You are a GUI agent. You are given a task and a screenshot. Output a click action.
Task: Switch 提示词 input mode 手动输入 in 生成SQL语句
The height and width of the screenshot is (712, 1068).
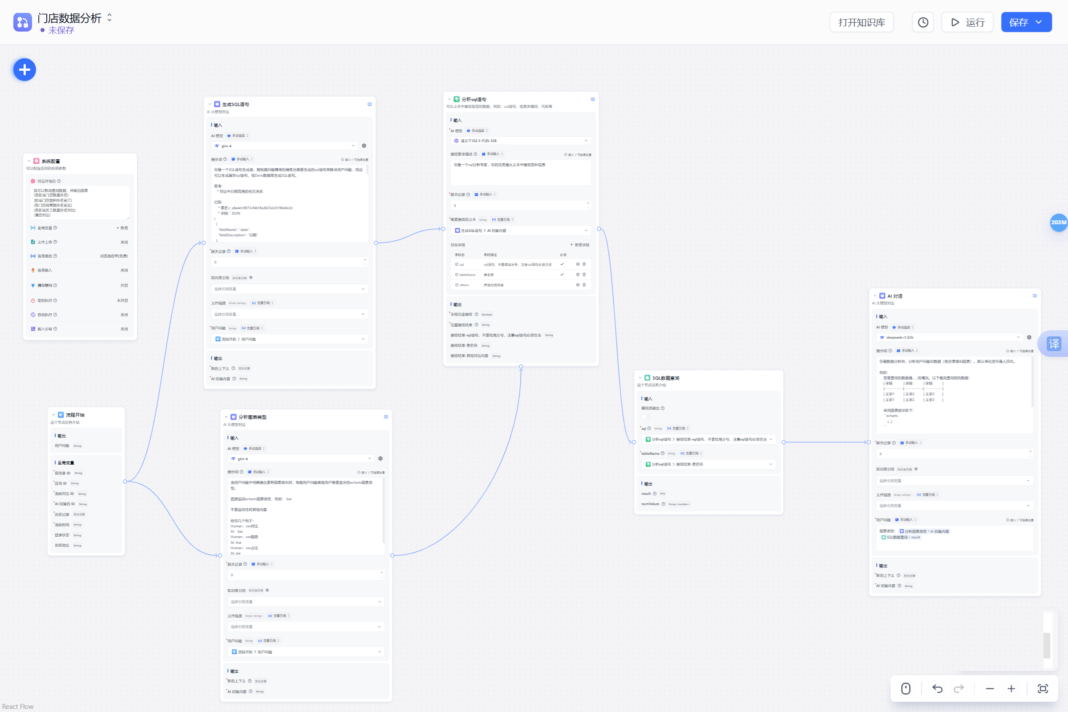[242, 159]
